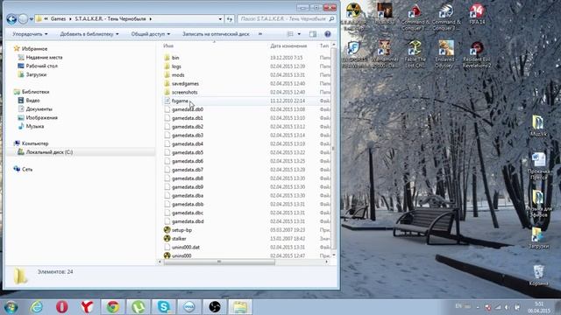The image size is (561, 315).
Task: Select the savedgames folder
Action: click(185, 84)
